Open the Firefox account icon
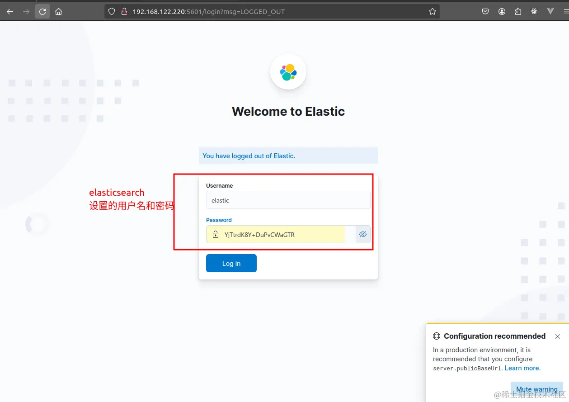569x402 pixels. (x=502, y=12)
